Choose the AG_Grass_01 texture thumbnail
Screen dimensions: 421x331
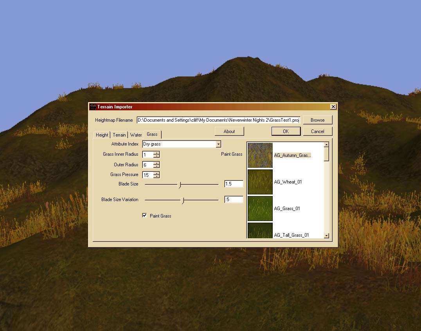point(260,209)
